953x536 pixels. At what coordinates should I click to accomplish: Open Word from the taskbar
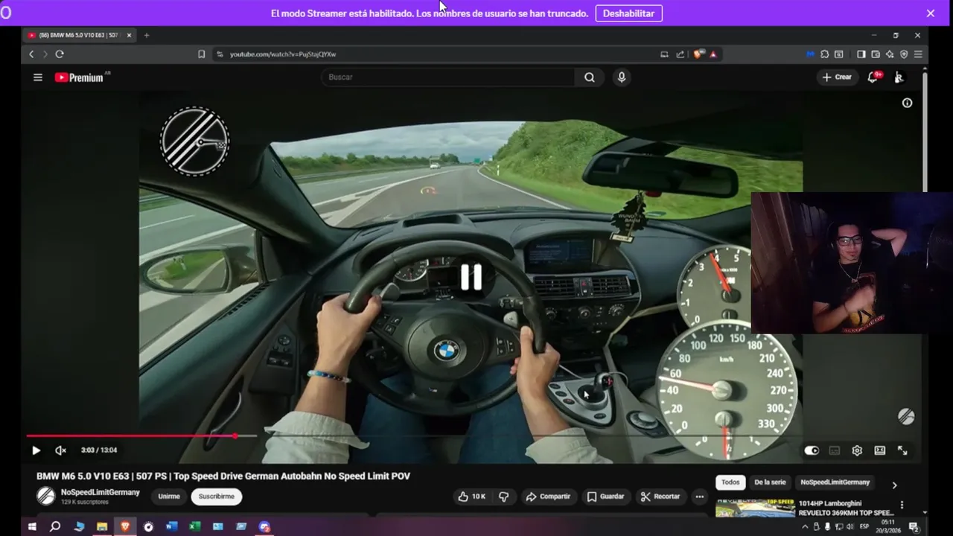[x=171, y=527]
